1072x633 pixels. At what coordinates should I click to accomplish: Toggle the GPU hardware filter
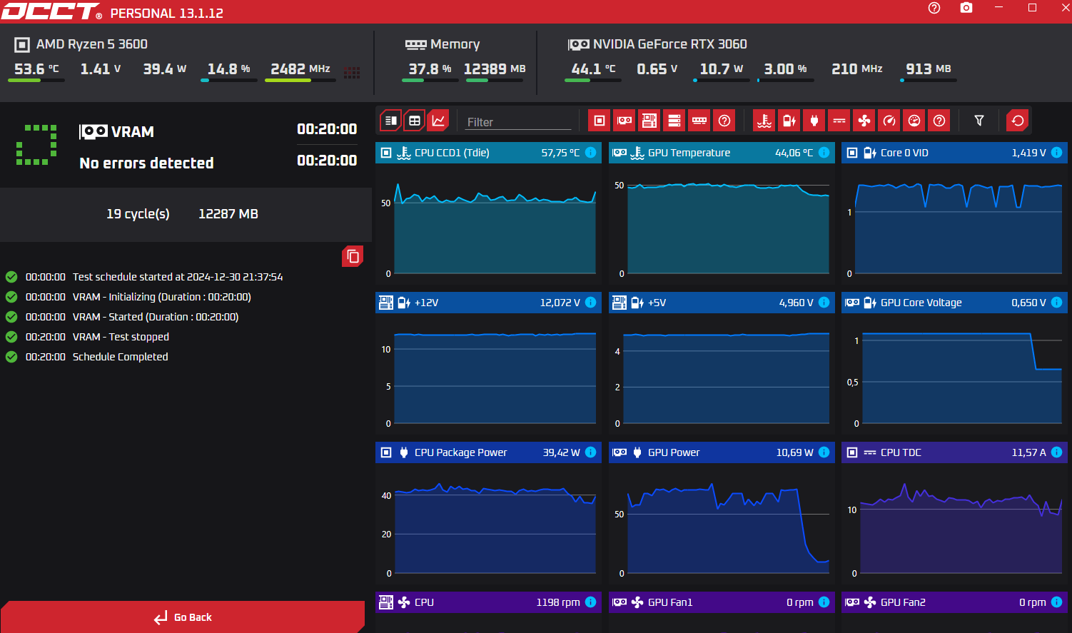point(625,121)
